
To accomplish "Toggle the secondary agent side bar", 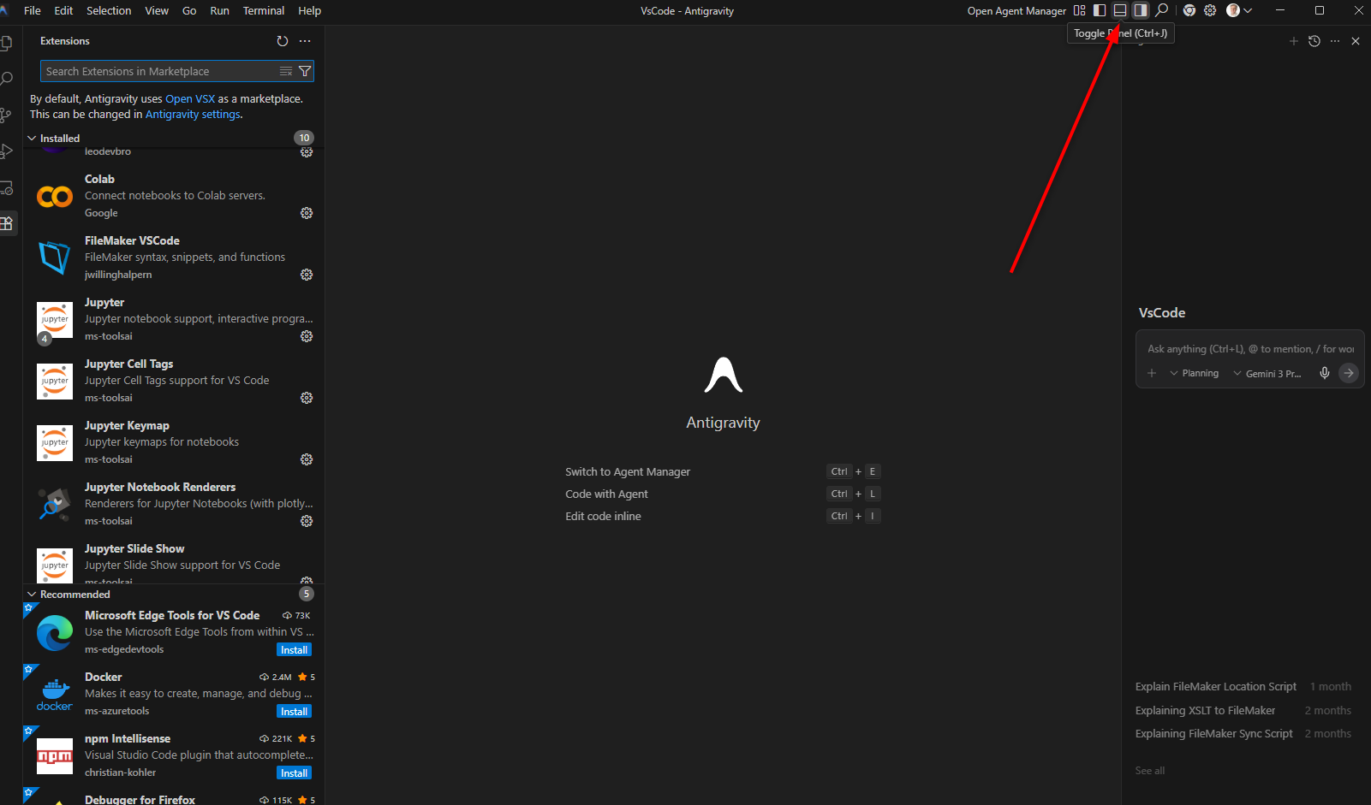I will pyautogui.click(x=1141, y=10).
